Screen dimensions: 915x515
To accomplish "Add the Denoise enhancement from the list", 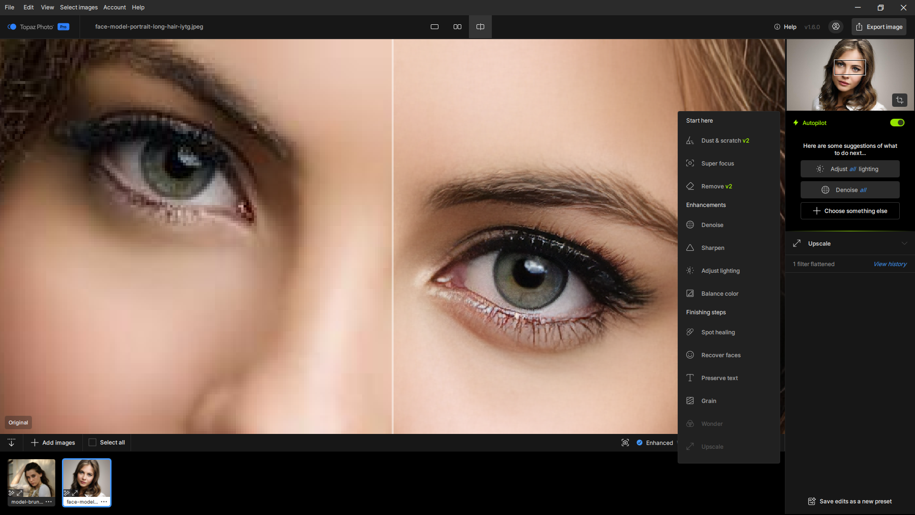I will click(x=729, y=225).
